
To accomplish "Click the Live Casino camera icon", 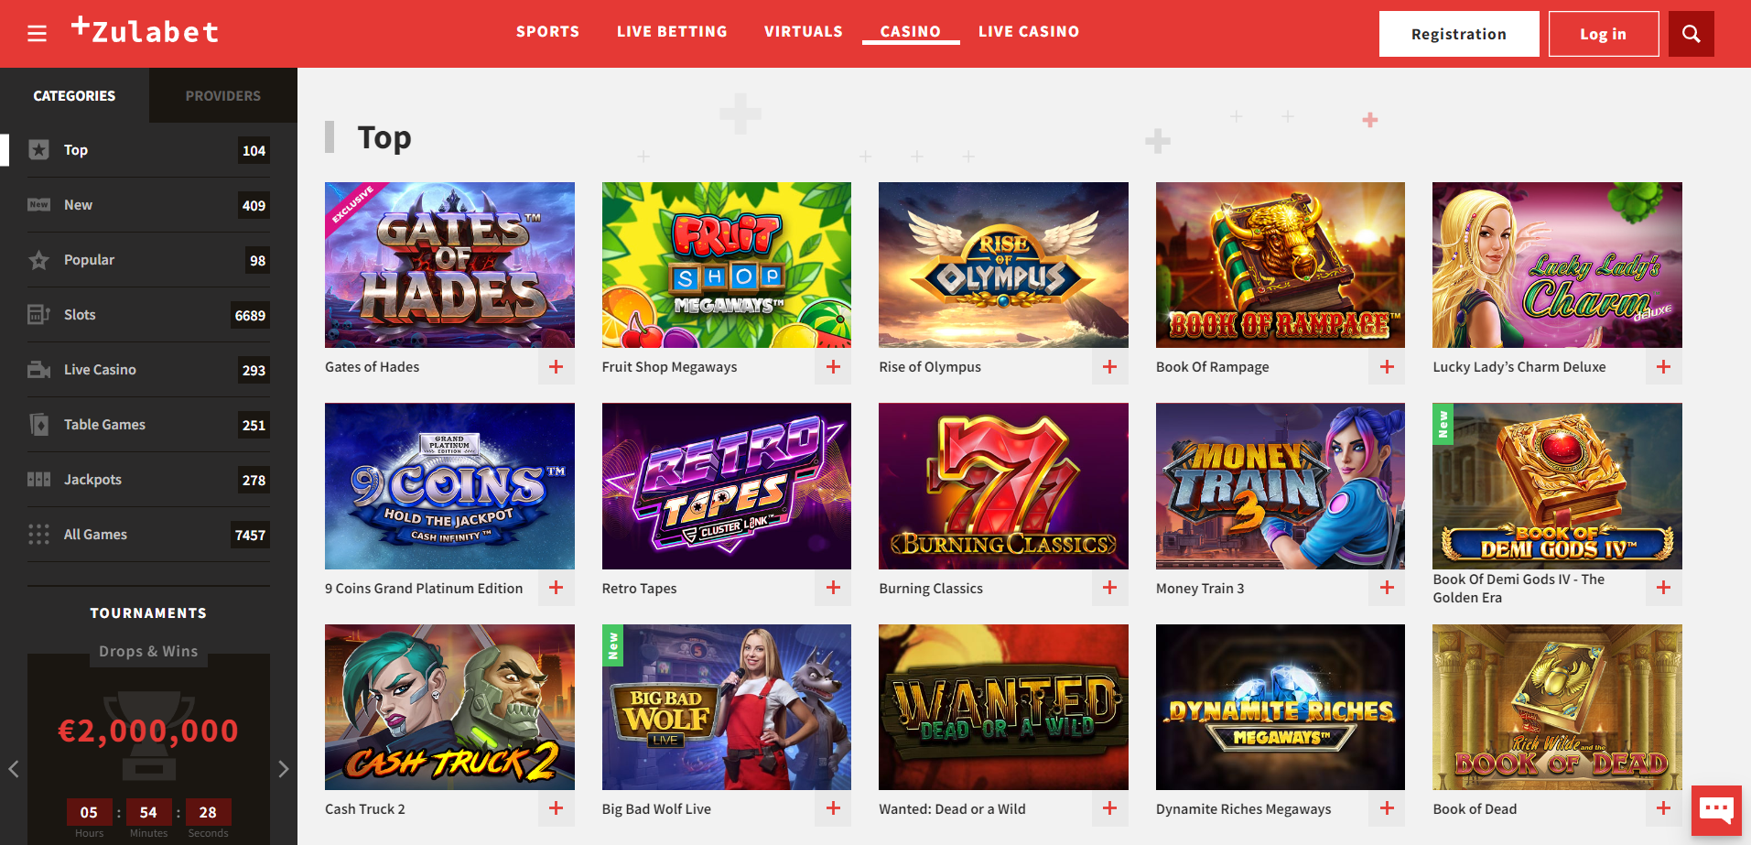I will tap(38, 370).
